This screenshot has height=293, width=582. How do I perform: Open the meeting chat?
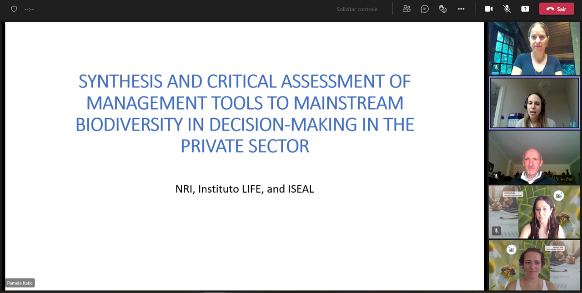tap(425, 9)
